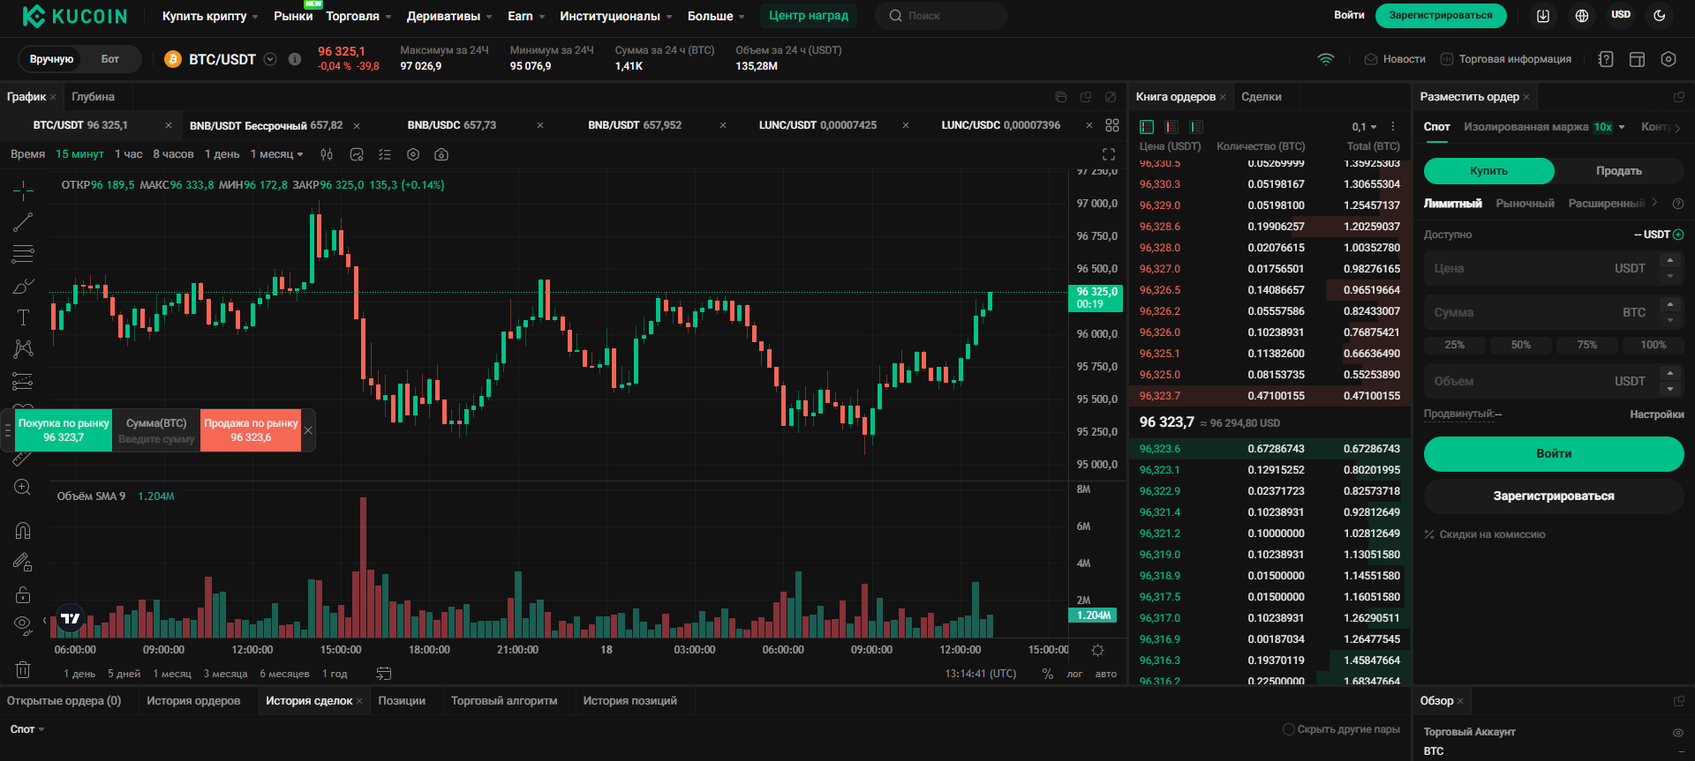Enable magnet mode for drawings
This screenshot has height=761, width=1695.
pos(23,530)
